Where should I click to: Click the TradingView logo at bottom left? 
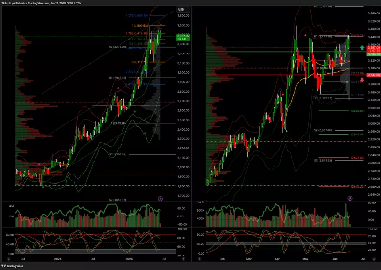(x=13, y=266)
